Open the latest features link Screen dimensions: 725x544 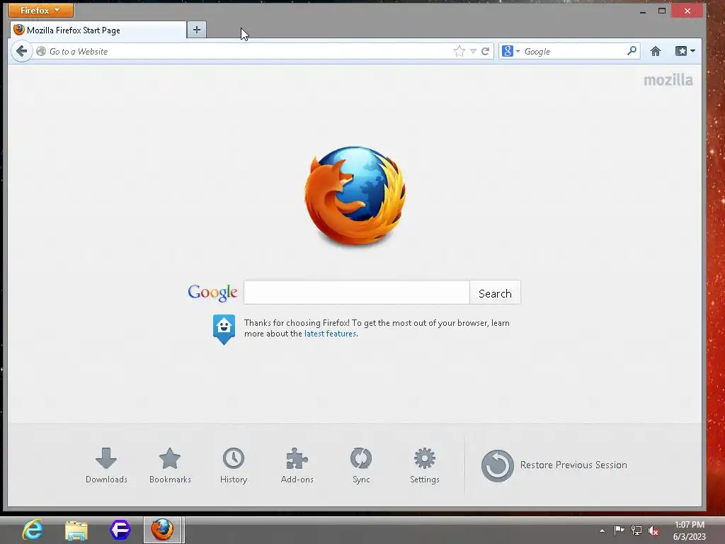click(330, 334)
